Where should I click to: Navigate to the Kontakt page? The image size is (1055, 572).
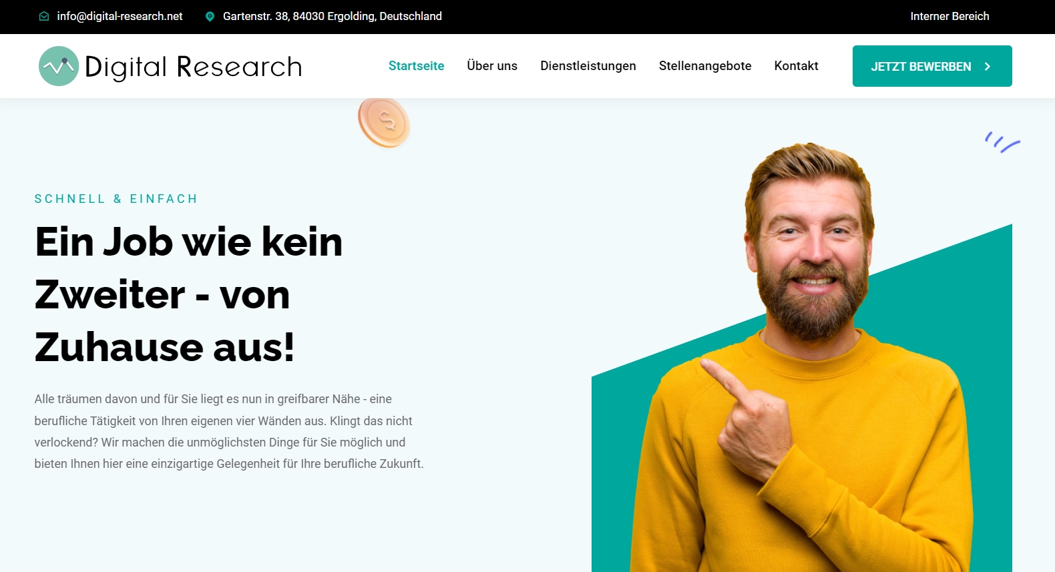(796, 66)
